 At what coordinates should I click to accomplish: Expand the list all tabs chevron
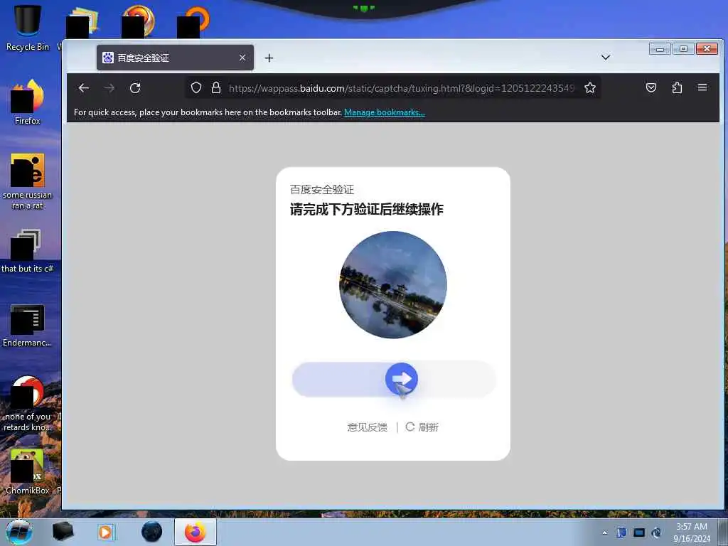pyautogui.click(x=606, y=58)
